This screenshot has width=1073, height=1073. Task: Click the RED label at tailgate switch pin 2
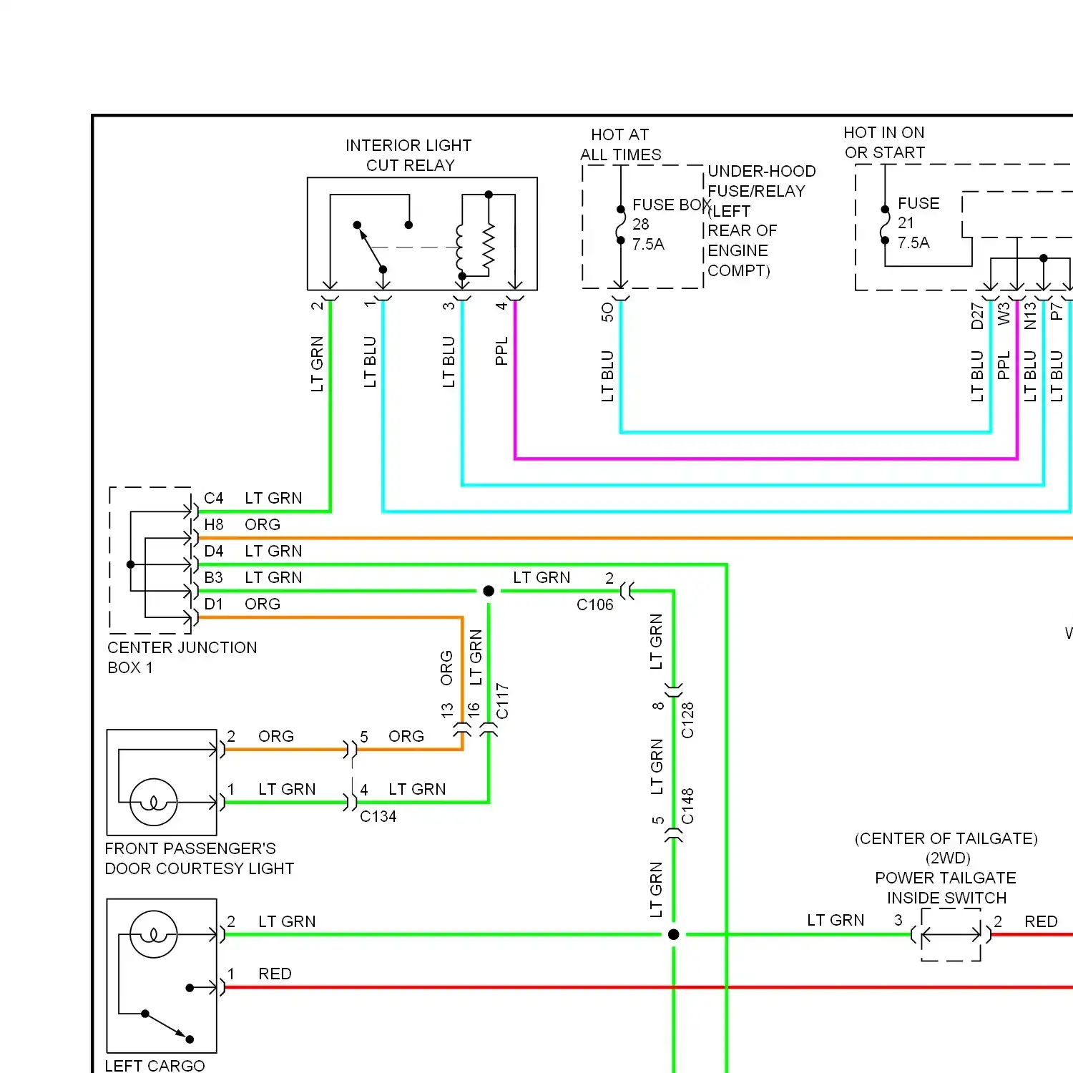coord(1041,921)
